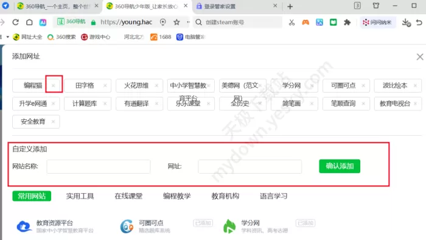
Task: Remove 教育电视台 from added sites
Action: tap(416, 104)
